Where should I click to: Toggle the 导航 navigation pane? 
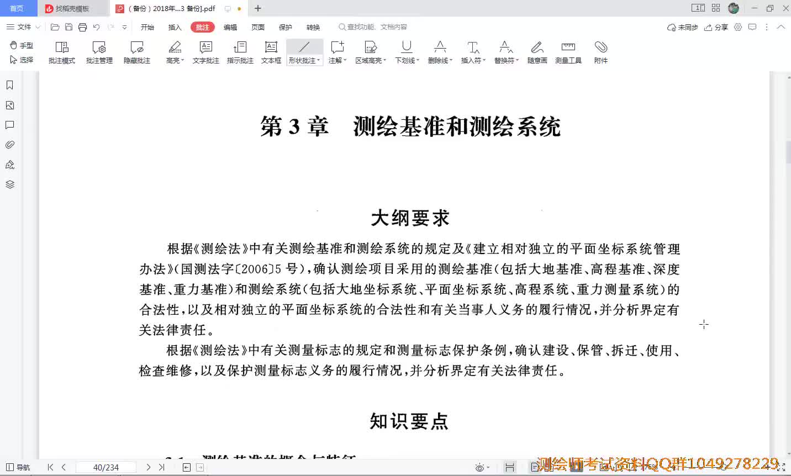pos(18,467)
